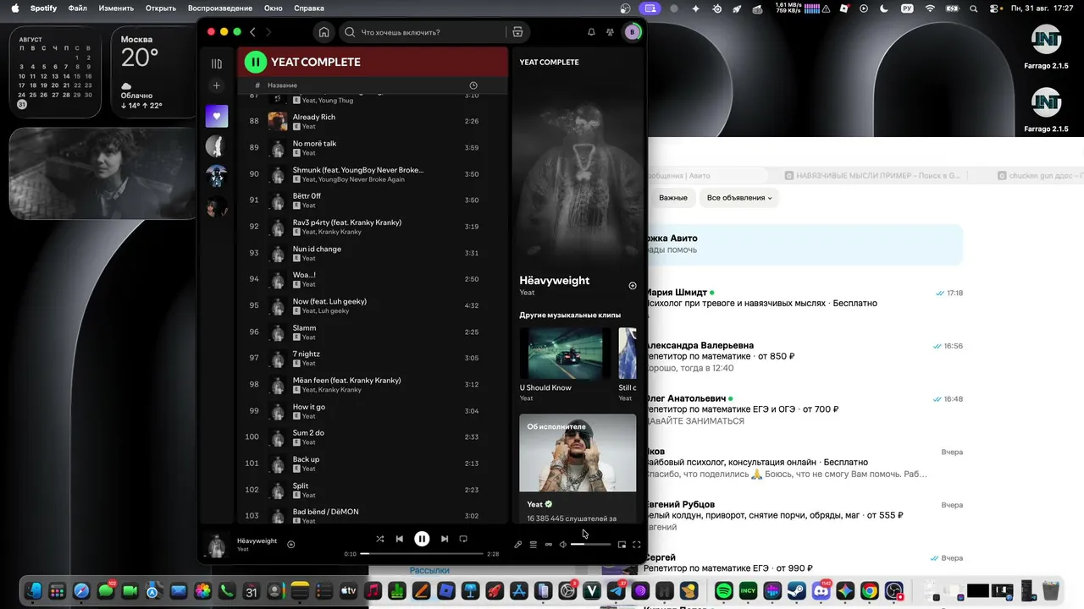This screenshot has height=609, width=1084.
Task: Seek in the track progress bar
Action: click(x=422, y=554)
